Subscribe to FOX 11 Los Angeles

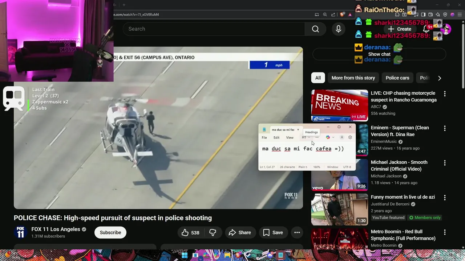pos(110,233)
